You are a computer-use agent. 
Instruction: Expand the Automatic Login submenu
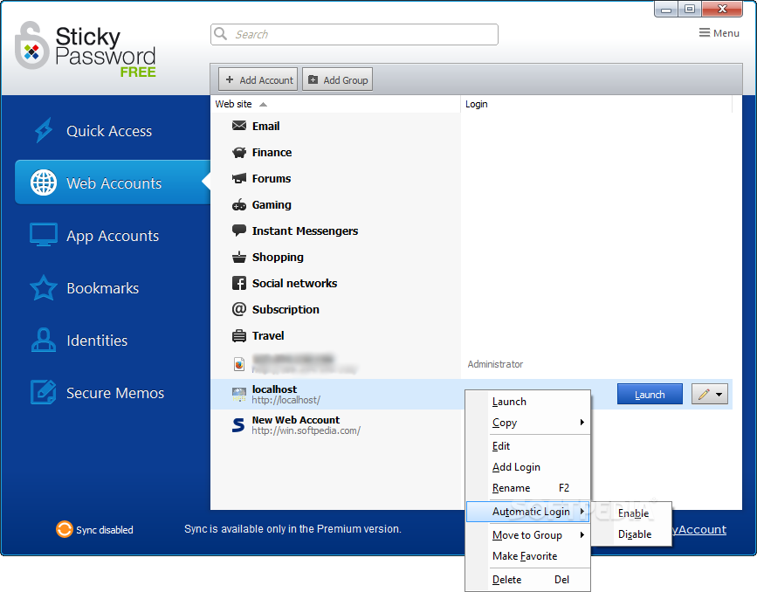click(x=527, y=512)
